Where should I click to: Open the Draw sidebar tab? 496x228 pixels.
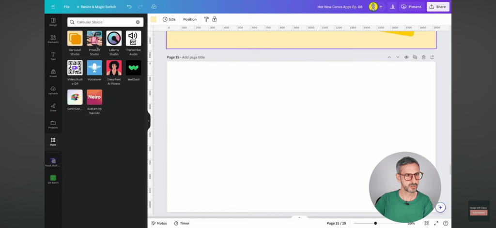(53, 108)
